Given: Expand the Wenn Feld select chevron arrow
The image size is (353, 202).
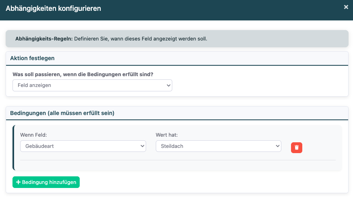Looking at the screenshot, I should (142, 146).
